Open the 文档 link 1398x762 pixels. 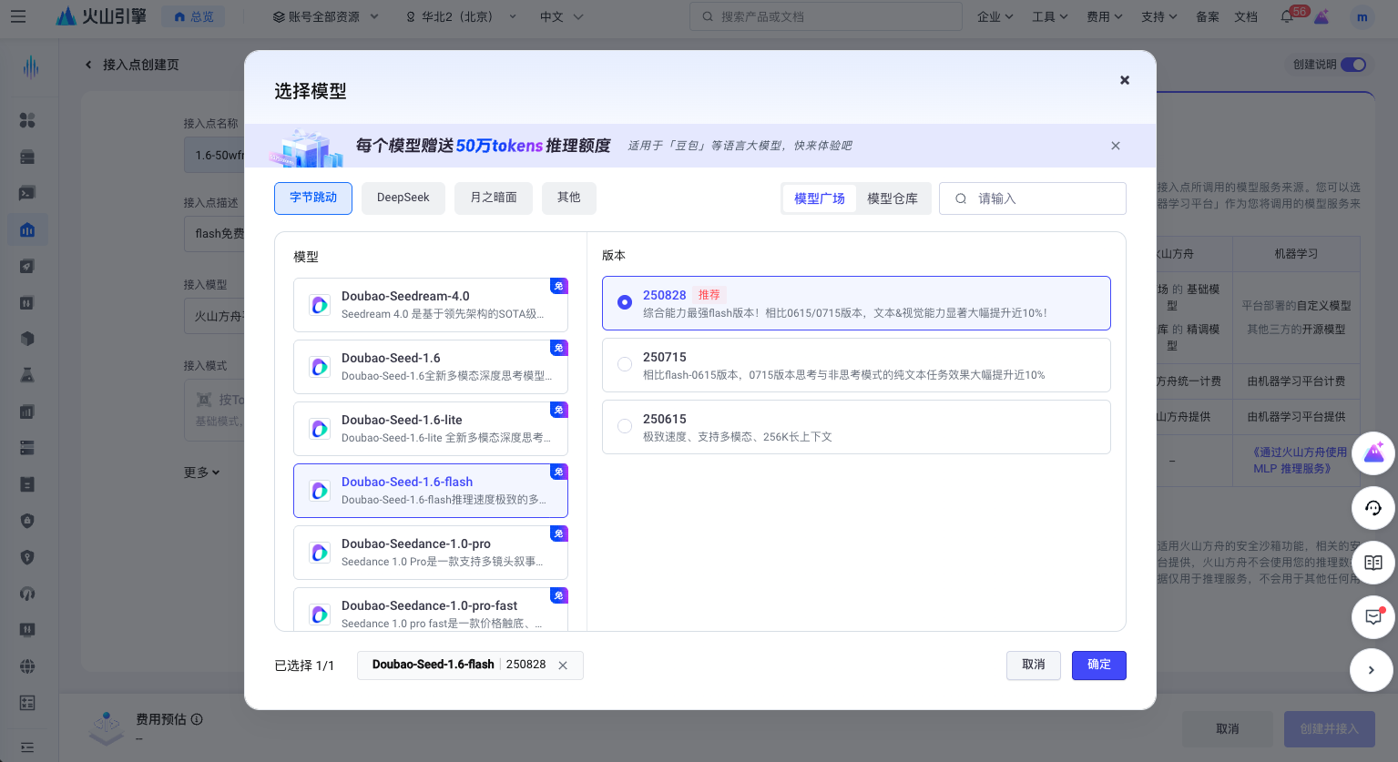tap(1246, 16)
